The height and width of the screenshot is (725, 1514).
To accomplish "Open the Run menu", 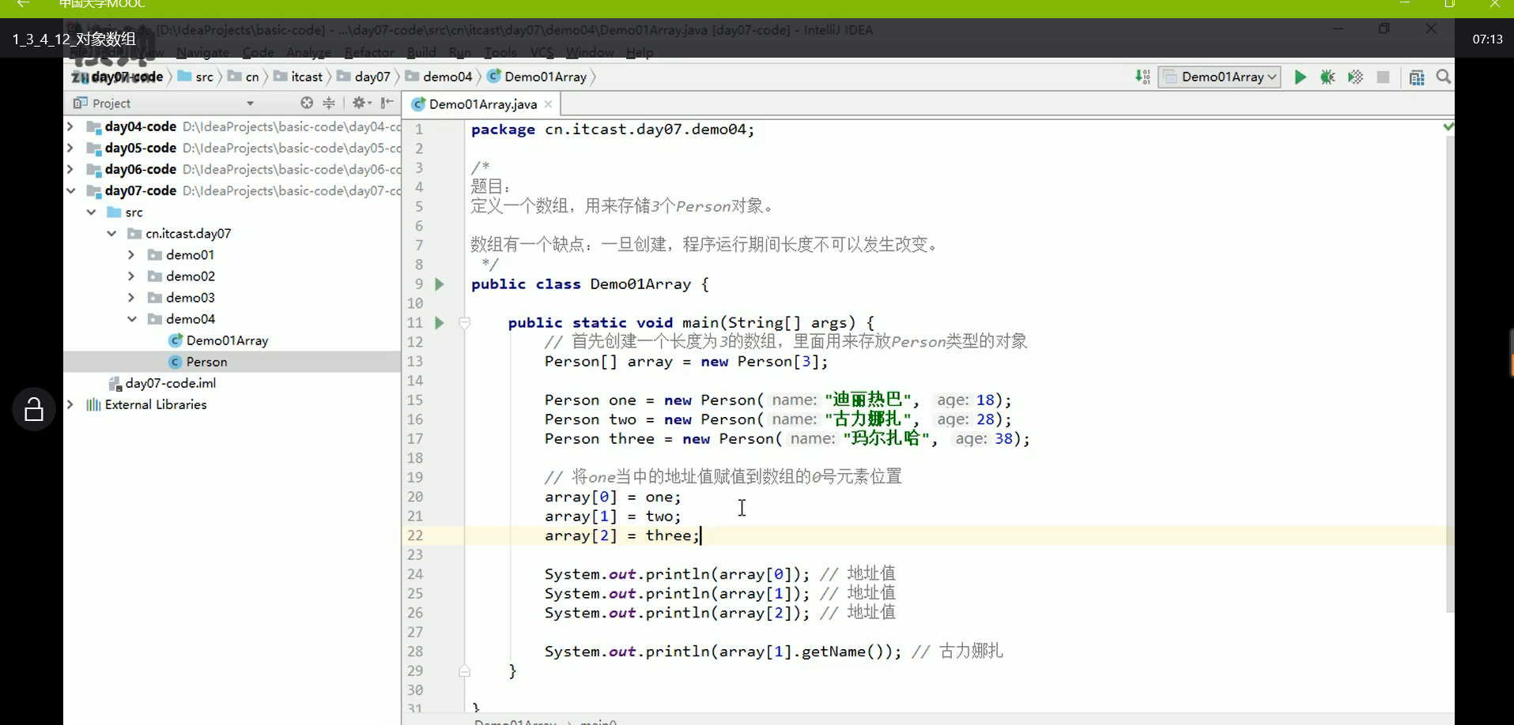I will pyautogui.click(x=459, y=53).
